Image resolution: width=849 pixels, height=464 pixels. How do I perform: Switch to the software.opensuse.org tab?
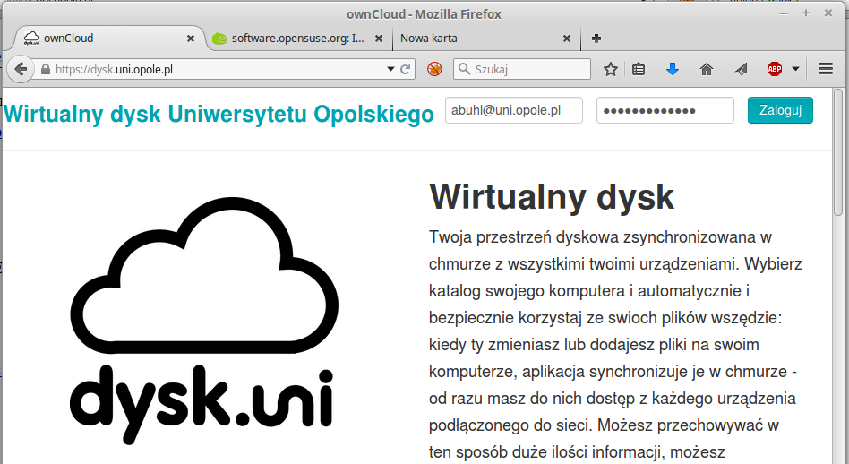299,39
